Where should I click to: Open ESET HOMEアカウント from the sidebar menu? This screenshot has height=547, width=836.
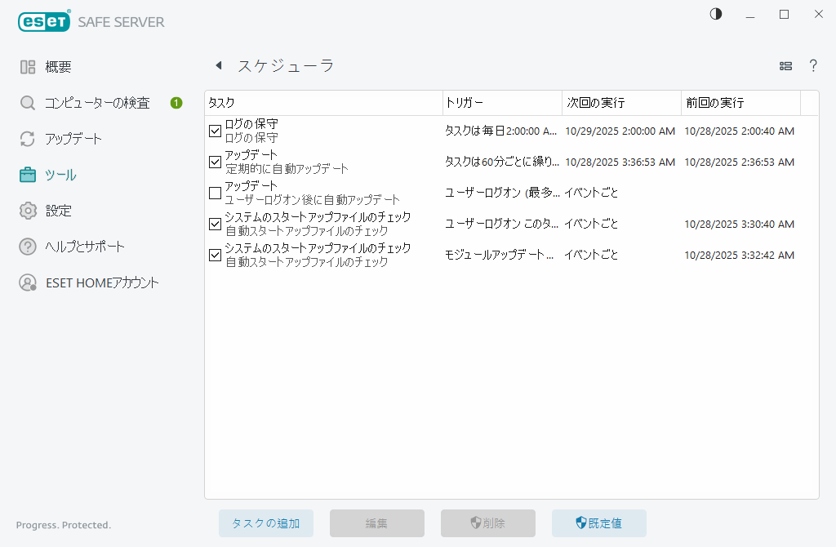[x=92, y=282]
